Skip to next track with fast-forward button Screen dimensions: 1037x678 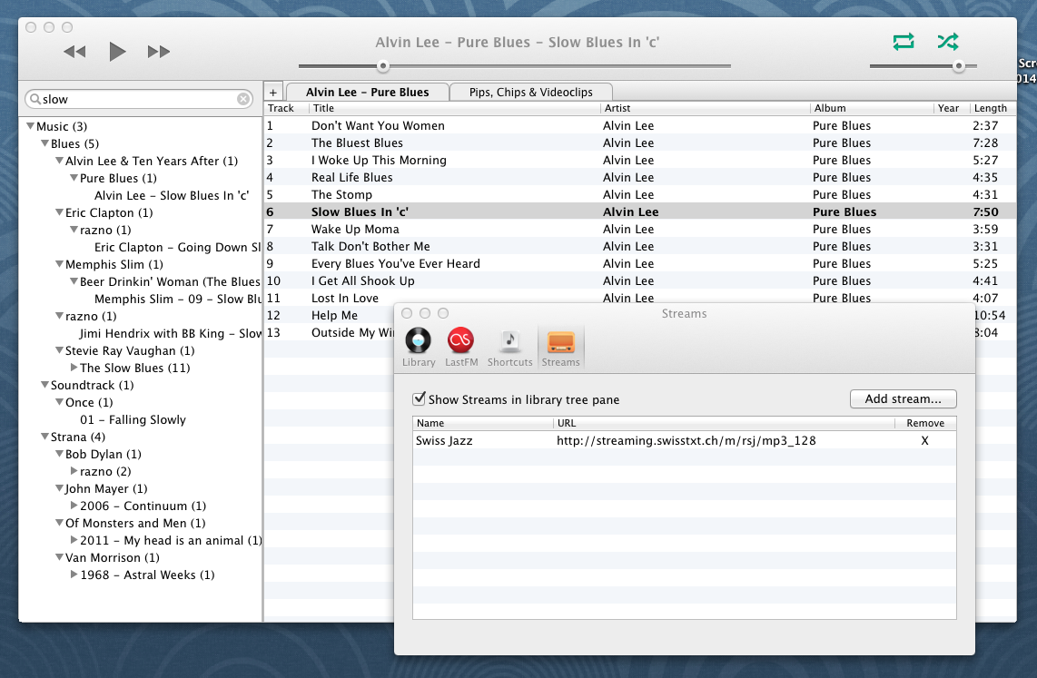159,52
